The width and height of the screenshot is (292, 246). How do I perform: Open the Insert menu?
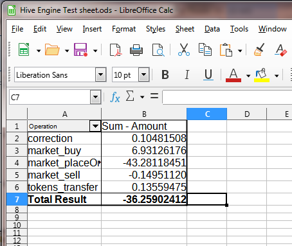92,29
